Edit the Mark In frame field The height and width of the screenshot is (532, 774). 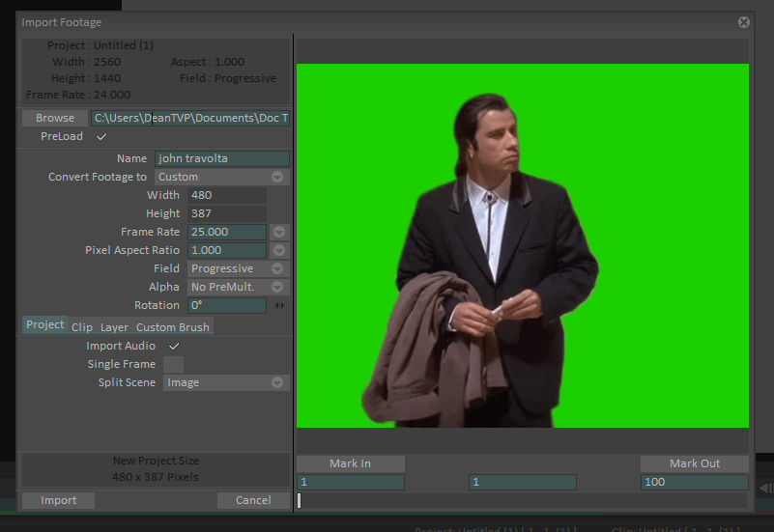coord(351,482)
